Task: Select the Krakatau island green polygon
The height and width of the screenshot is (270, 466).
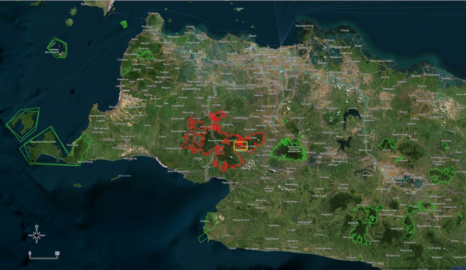Action: click(58, 48)
